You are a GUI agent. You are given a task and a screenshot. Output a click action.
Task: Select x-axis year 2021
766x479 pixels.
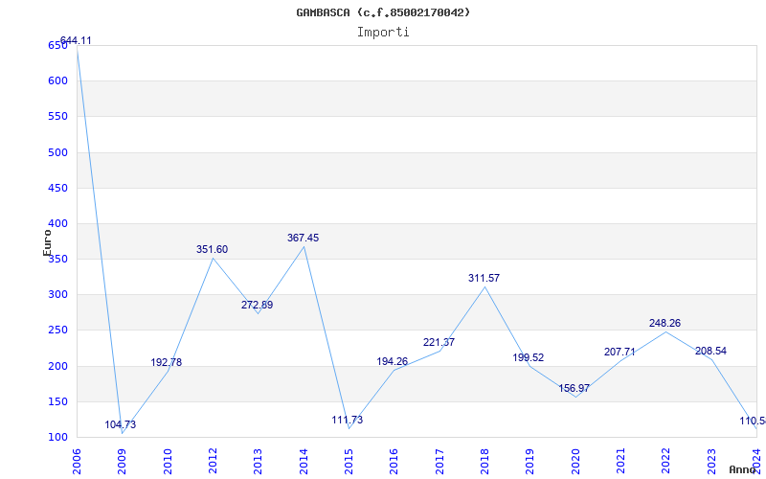click(620, 461)
